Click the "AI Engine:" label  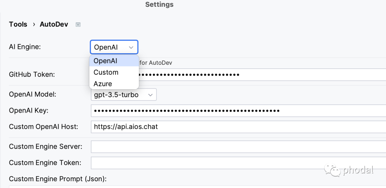[25, 46]
